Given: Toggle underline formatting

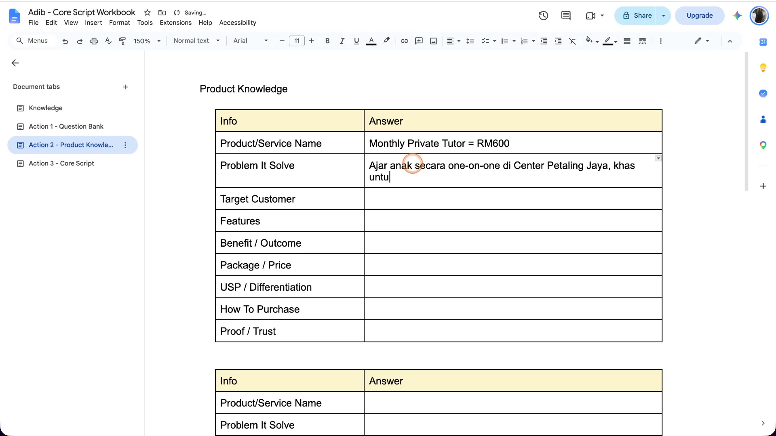Looking at the screenshot, I should (x=356, y=41).
